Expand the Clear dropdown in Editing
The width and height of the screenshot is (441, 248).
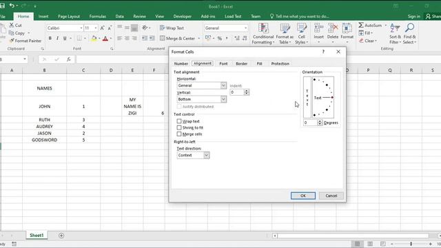376,41
